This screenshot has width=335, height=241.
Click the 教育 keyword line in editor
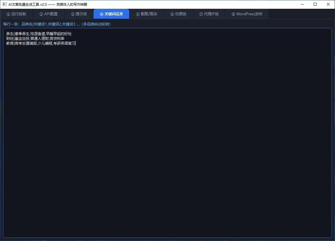[x=41, y=43]
